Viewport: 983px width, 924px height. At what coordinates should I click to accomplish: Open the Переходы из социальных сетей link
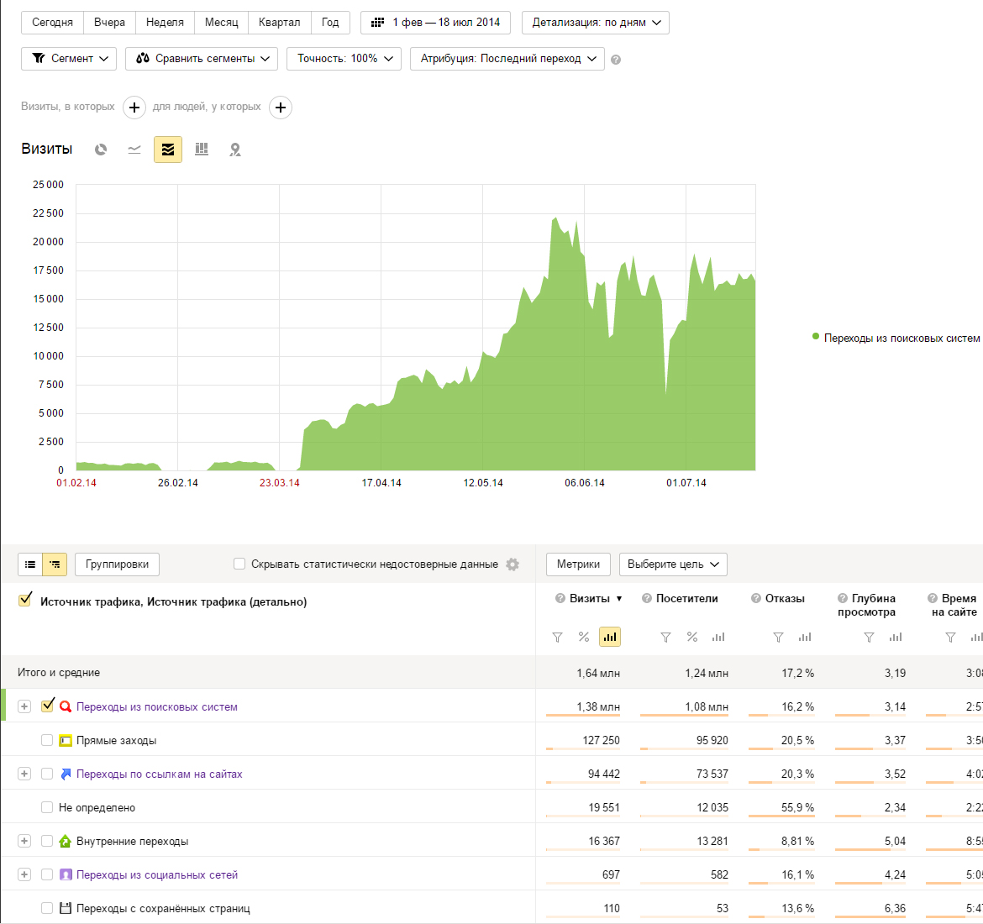[157, 874]
